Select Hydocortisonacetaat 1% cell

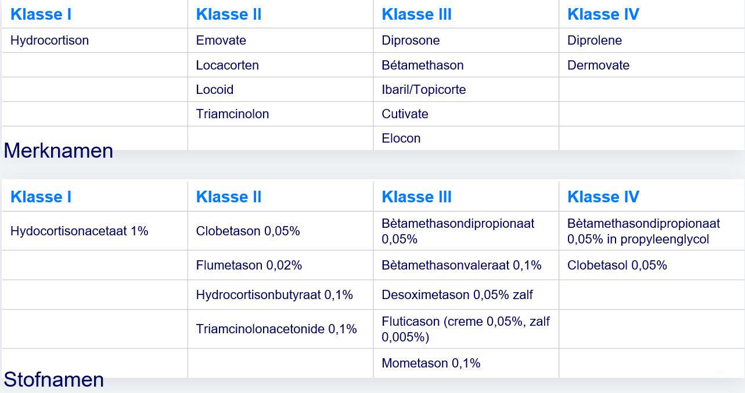[x=80, y=231]
